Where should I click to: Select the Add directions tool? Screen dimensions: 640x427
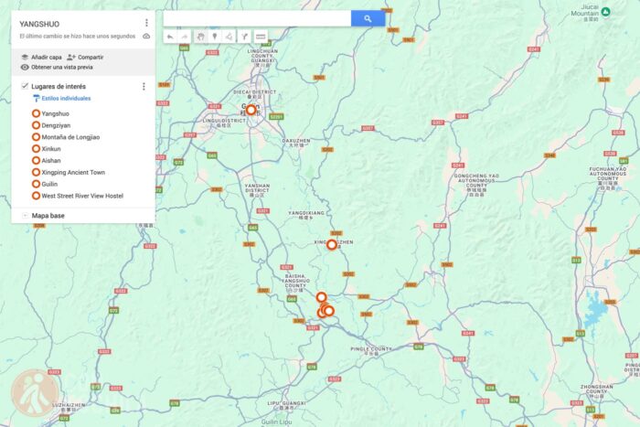click(x=244, y=37)
